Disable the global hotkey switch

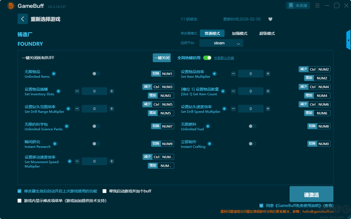point(207,58)
